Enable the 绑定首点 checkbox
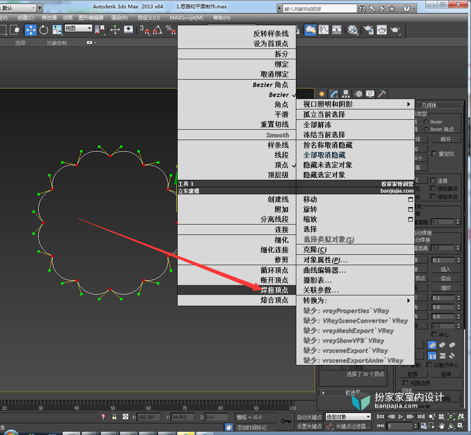This screenshot has width=471, height=435. [x=433, y=188]
